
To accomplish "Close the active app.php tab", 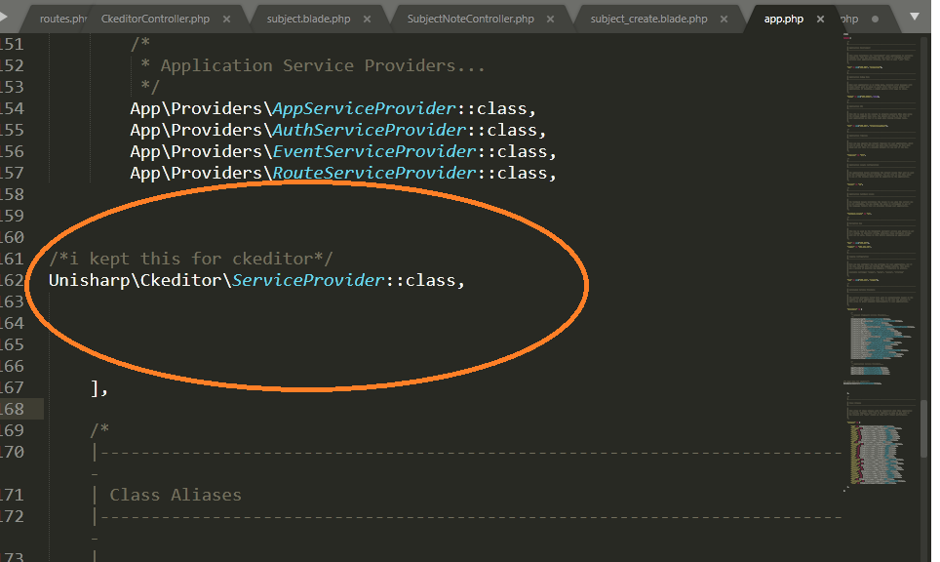I will pos(820,19).
